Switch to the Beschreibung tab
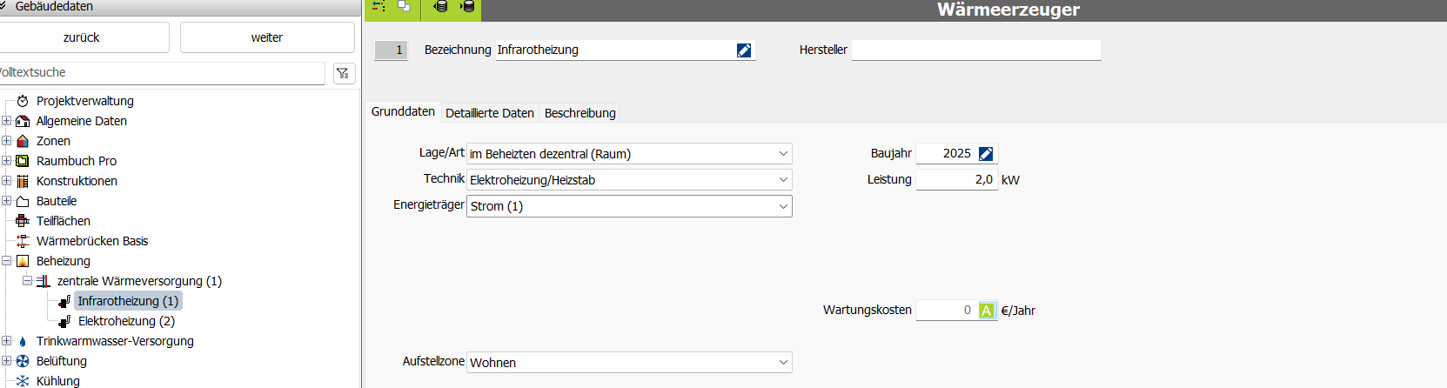1447x388 pixels. (x=579, y=113)
